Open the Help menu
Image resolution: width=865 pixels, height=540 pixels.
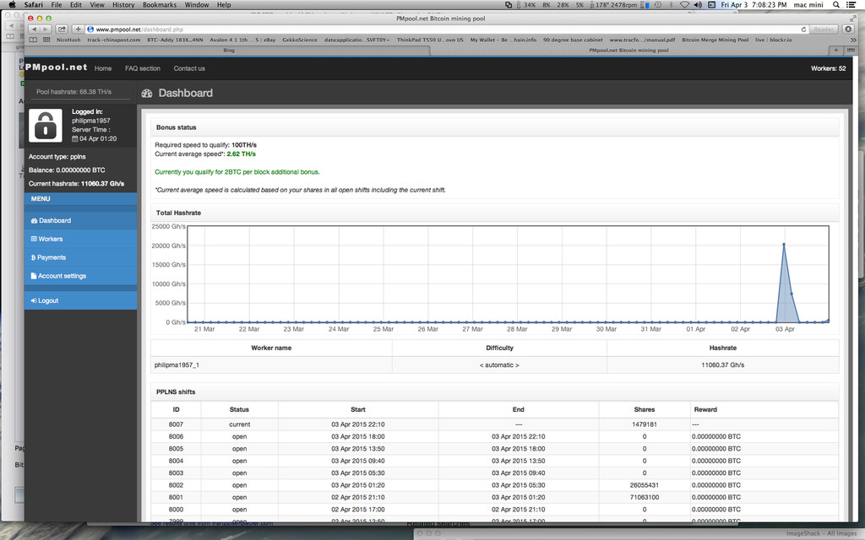point(223,4)
